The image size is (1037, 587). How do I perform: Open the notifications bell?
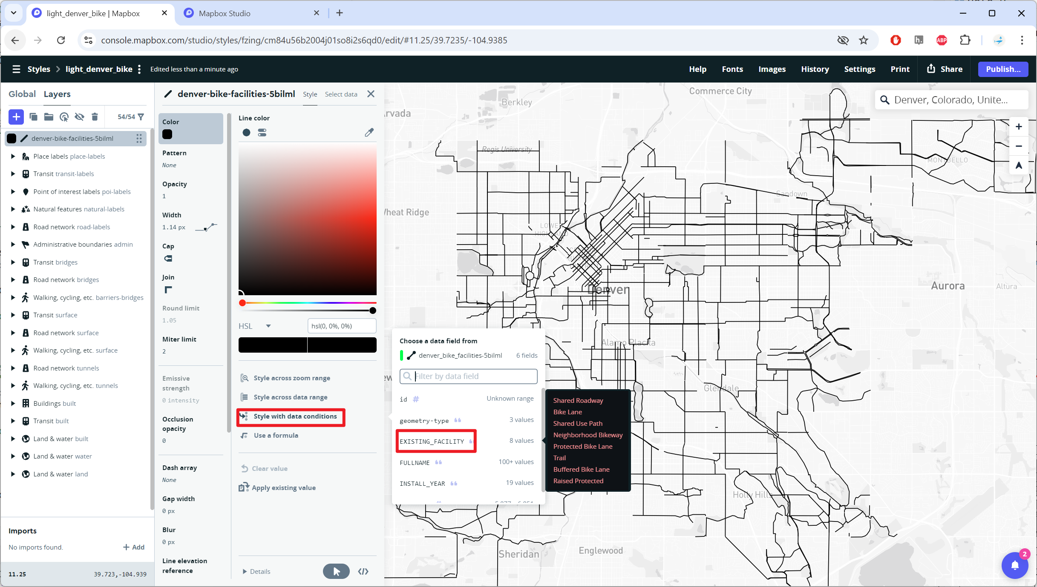1015,565
